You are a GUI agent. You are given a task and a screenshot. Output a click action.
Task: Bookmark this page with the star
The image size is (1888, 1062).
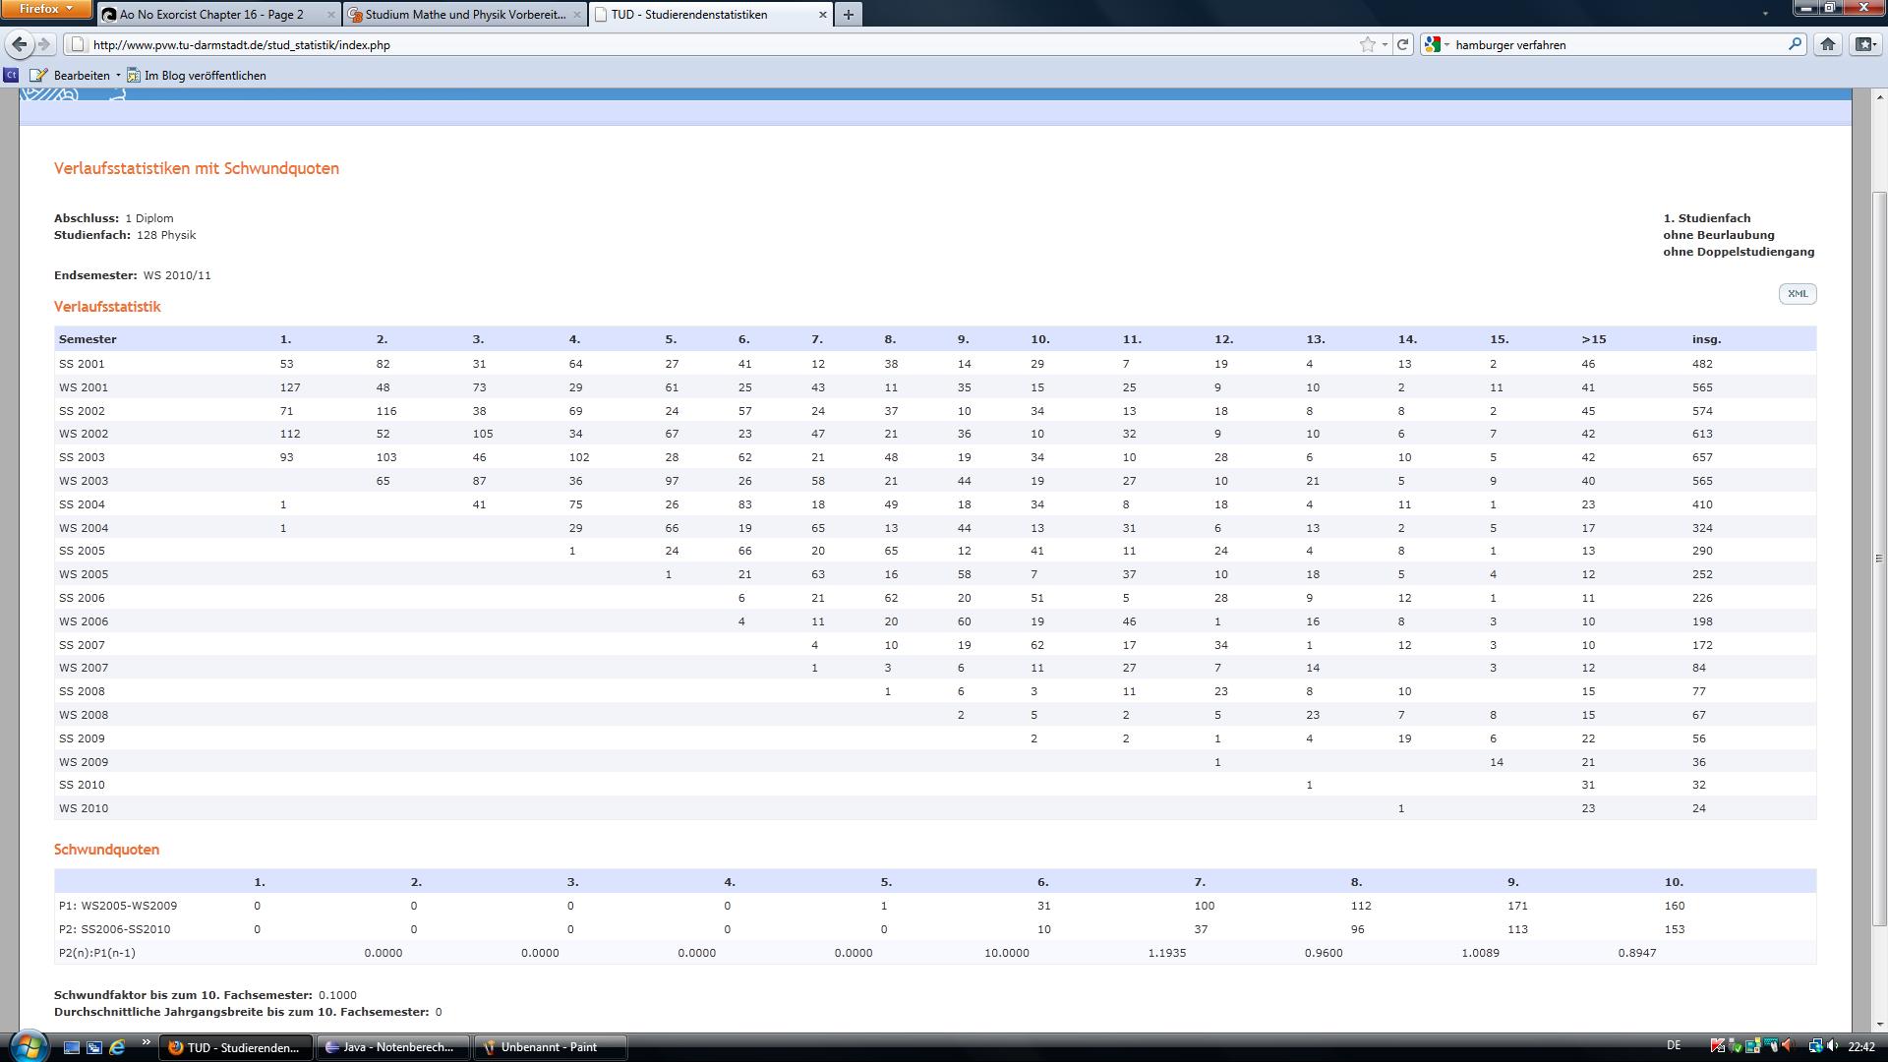[x=1367, y=44]
